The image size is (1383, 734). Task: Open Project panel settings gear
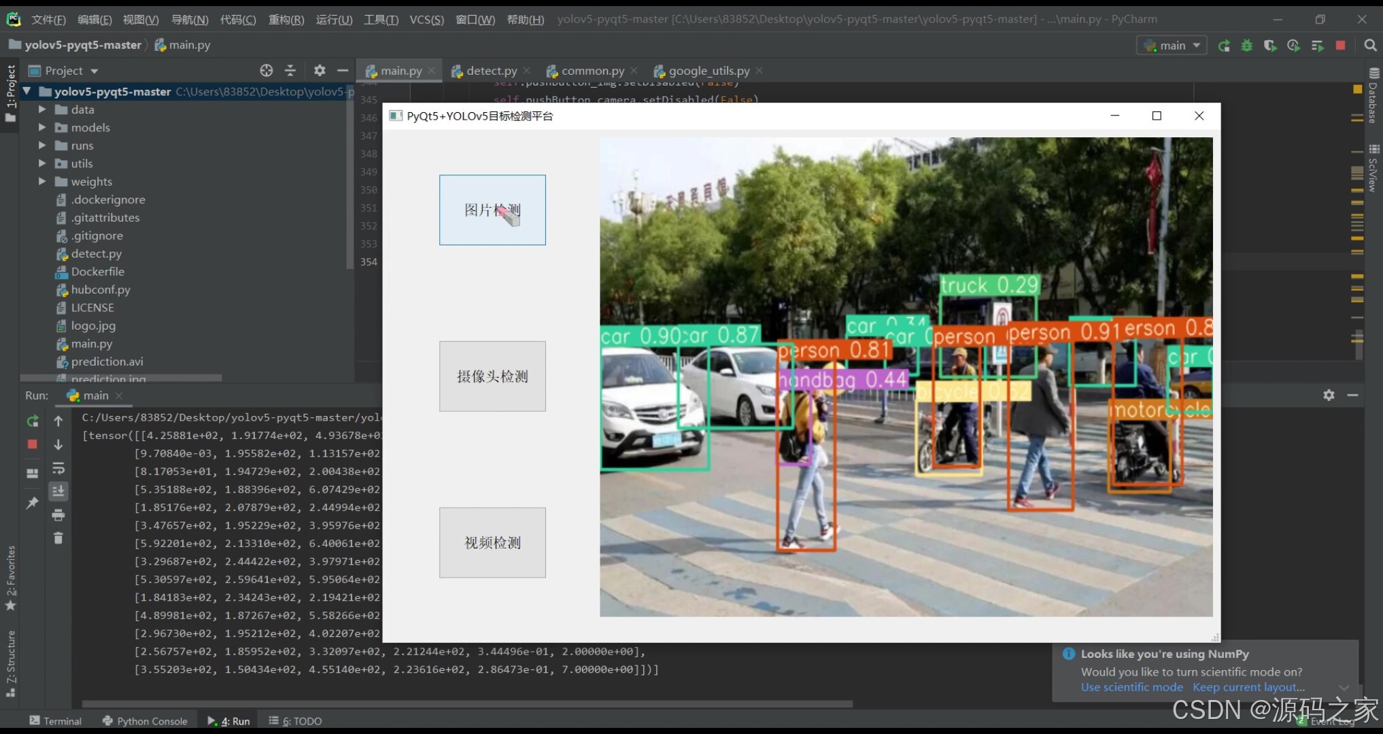320,71
